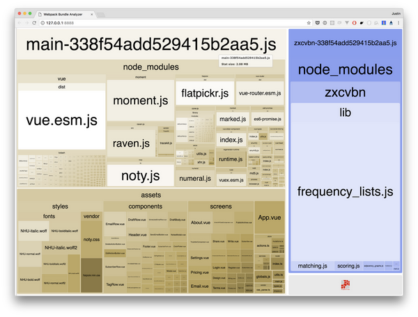Image resolution: width=418 pixels, height=317 pixels.
Task: Click the dark blue triangle extension icon
Action: pyautogui.click(x=391, y=23)
